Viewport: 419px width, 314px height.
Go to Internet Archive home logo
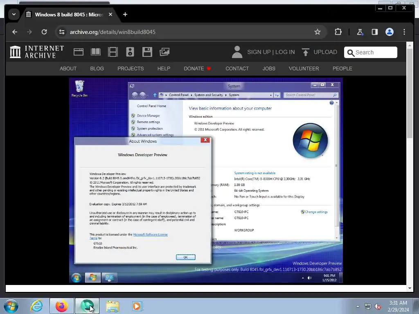pyautogui.click(x=37, y=52)
